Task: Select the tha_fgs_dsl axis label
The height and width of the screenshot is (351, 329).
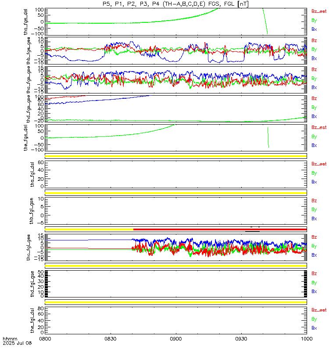Action: click(x=26, y=22)
